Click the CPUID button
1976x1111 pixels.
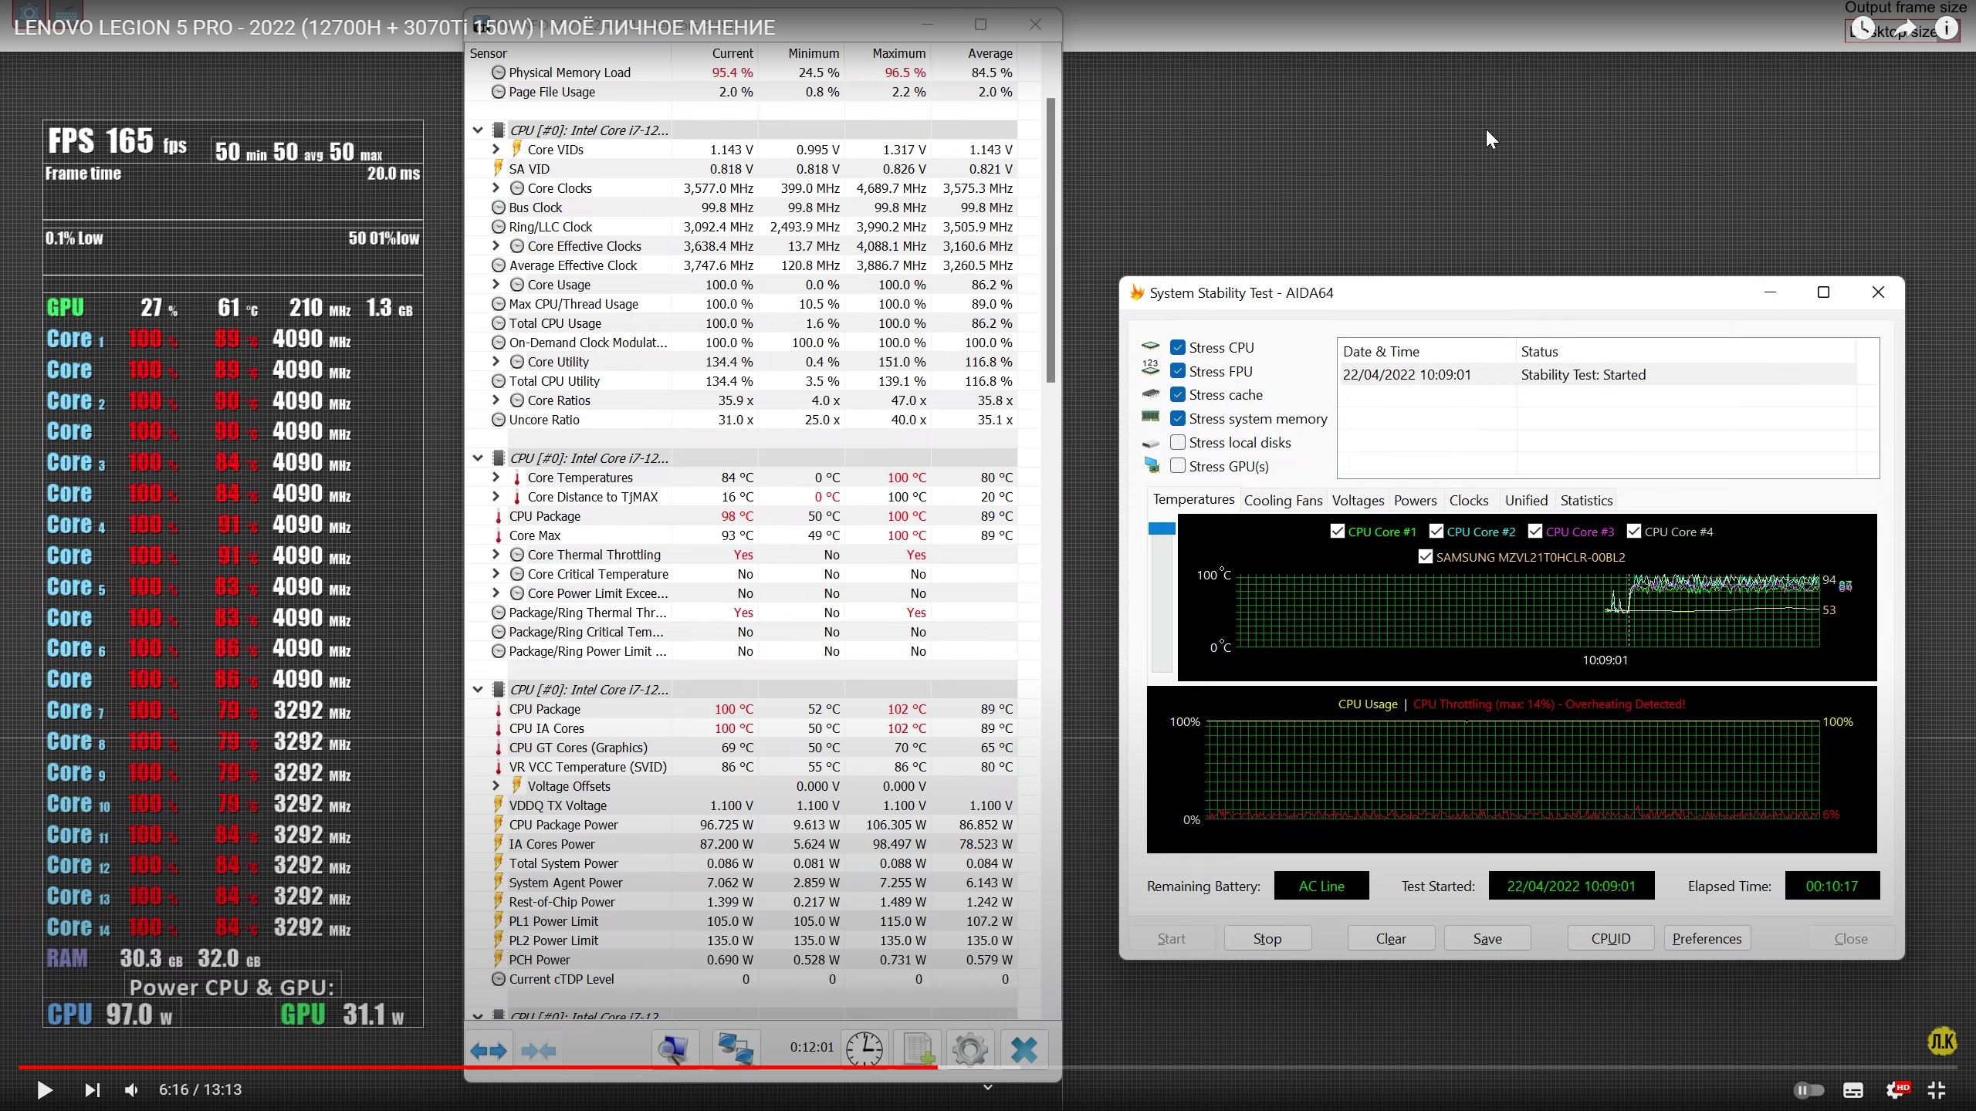1610,938
